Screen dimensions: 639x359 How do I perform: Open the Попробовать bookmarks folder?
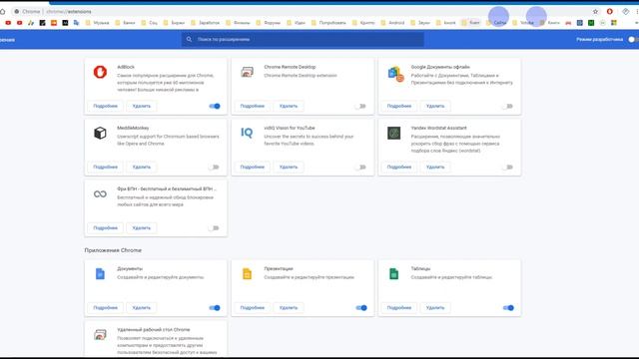click(x=328, y=23)
